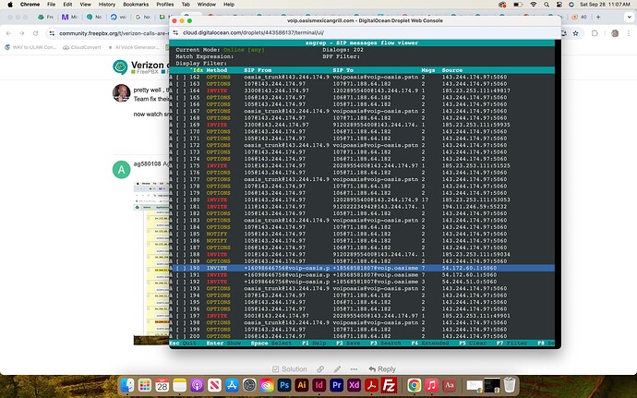Screen dimensions: 637x398
Task: Open the News app in the Dock
Action: click(x=214, y=384)
